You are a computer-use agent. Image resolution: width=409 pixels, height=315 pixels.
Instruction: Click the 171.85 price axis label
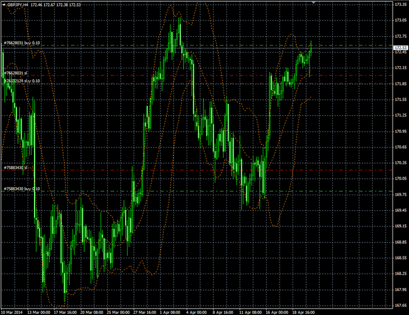(401, 84)
